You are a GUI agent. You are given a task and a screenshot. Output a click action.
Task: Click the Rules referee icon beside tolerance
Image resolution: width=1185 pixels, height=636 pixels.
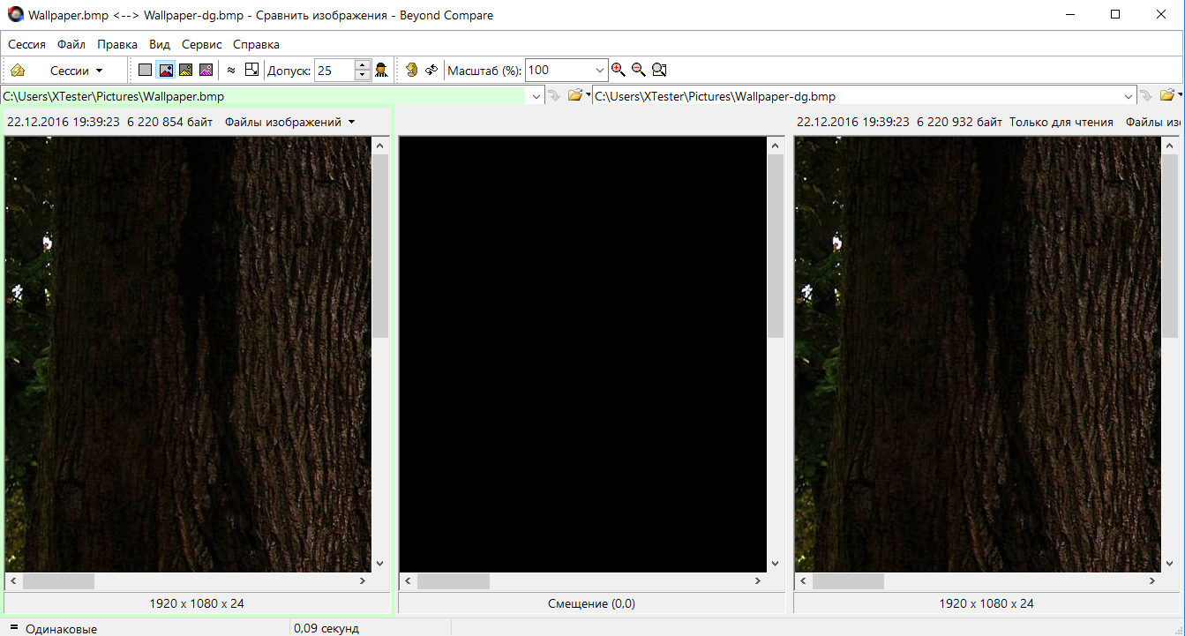click(381, 71)
